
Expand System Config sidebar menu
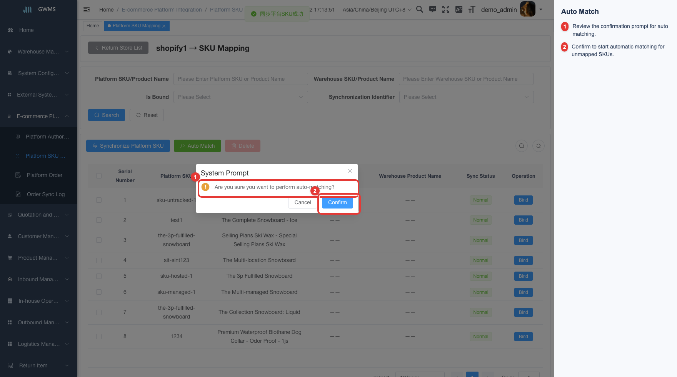click(38, 73)
